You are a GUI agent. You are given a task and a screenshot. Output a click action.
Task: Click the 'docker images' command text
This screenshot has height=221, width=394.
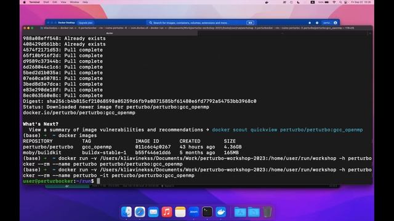pyautogui.click(x=78, y=136)
